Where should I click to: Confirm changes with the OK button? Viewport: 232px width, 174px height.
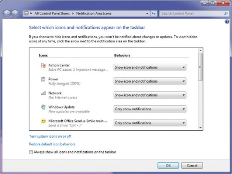pos(168,165)
